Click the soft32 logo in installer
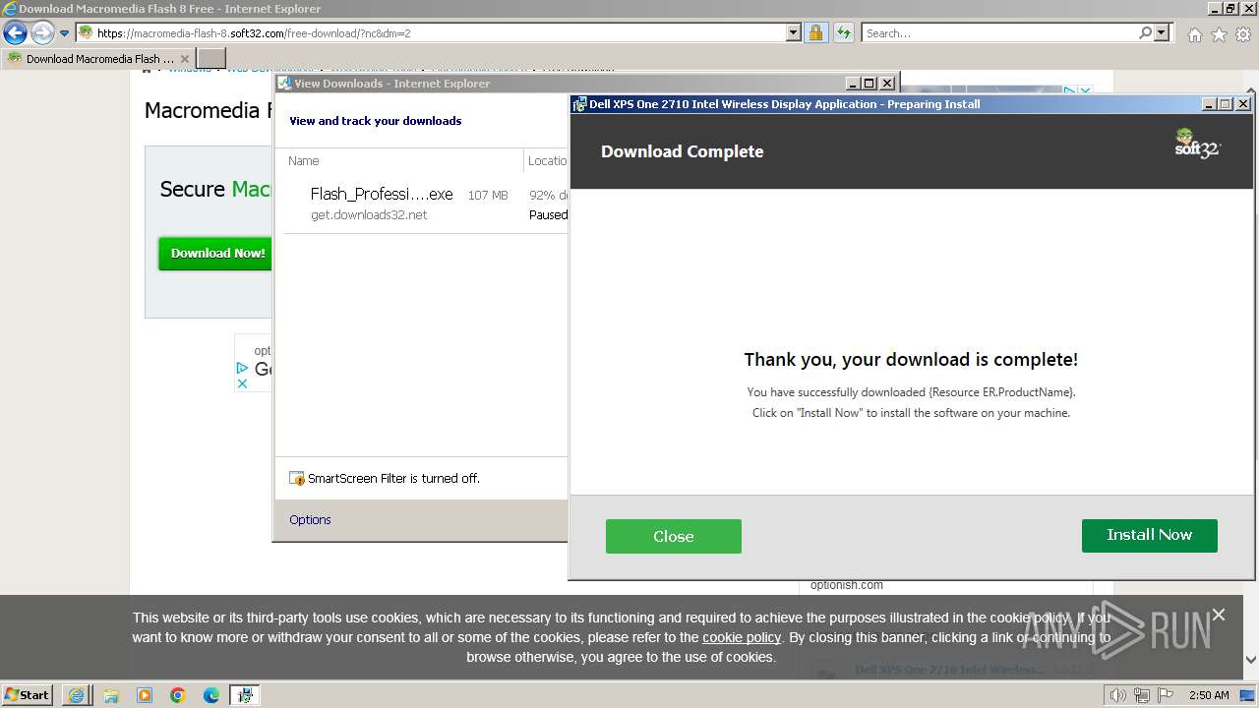 (x=1197, y=144)
